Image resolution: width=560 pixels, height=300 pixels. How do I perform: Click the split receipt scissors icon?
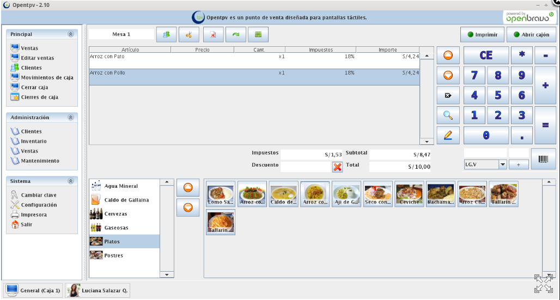click(x=189, y=35)
